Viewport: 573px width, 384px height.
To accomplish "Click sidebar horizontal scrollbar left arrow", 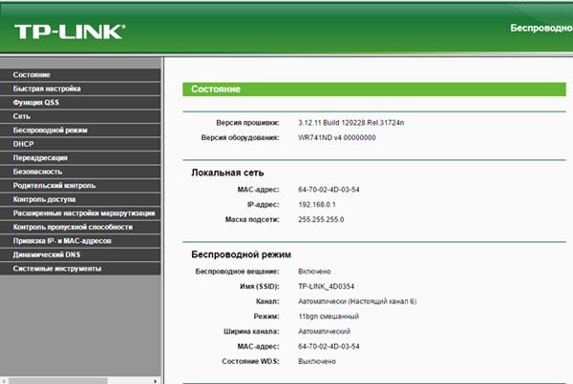I will [4, 381].
